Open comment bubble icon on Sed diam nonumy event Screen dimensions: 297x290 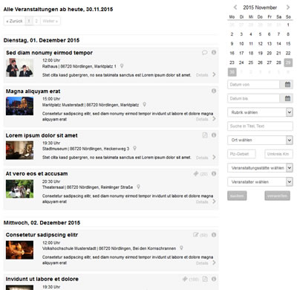(x=204, y=53)
